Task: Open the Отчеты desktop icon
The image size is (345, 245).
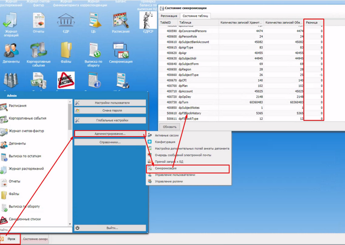Action: (x=38, y=22)
